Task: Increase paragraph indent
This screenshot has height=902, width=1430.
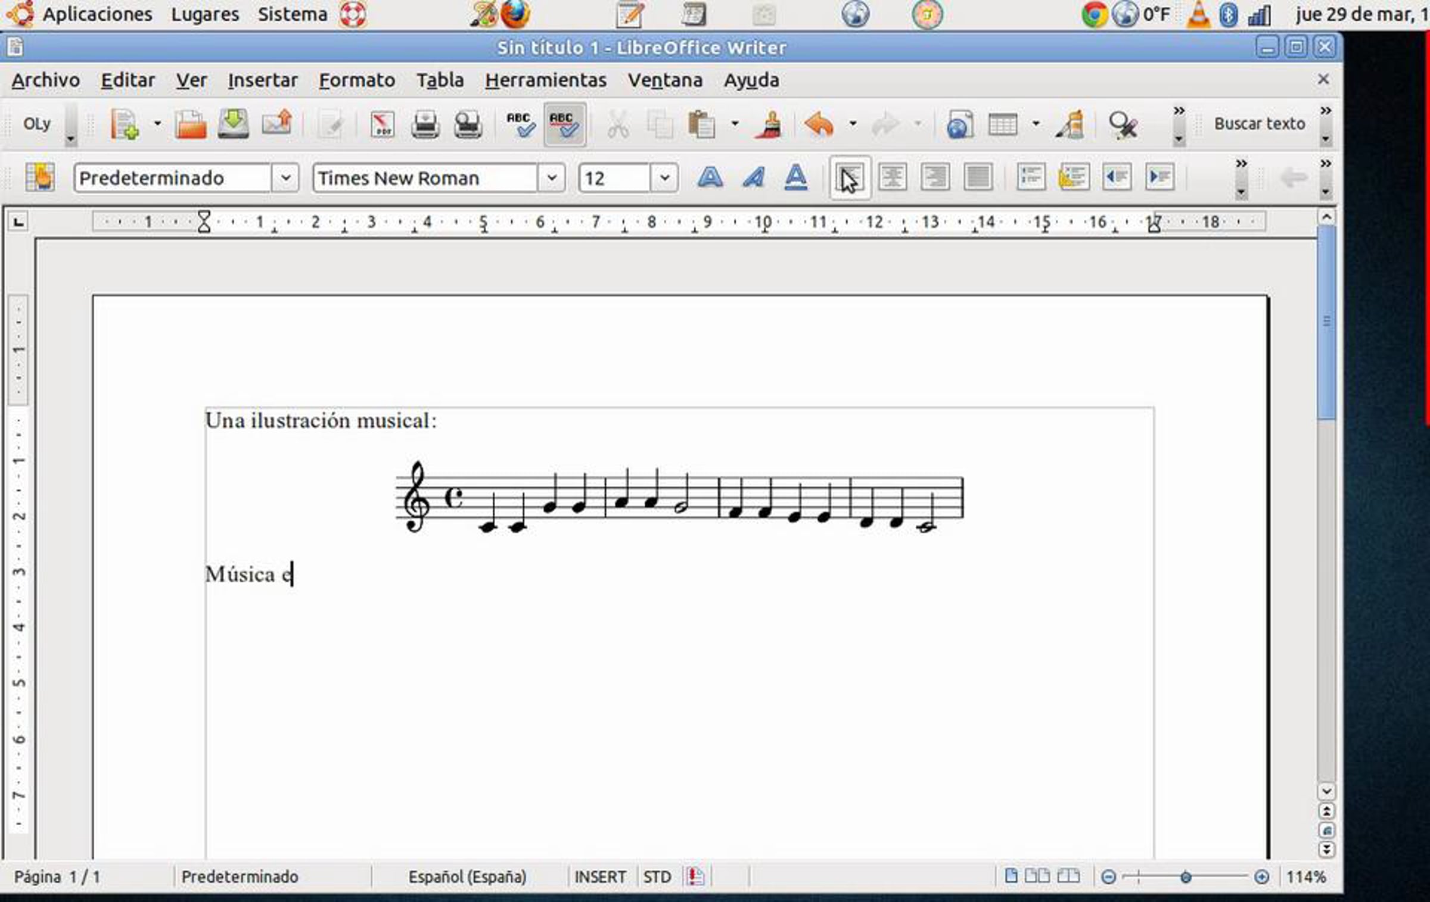Action: tap(1159, 177)
